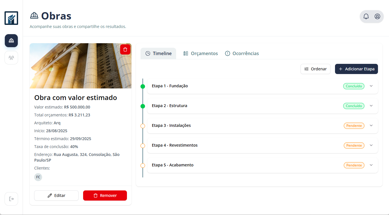Screen dimensions: 389x215
Task: Expand Etapa 3 - Instalações chevron
Action: coord(371,125)
